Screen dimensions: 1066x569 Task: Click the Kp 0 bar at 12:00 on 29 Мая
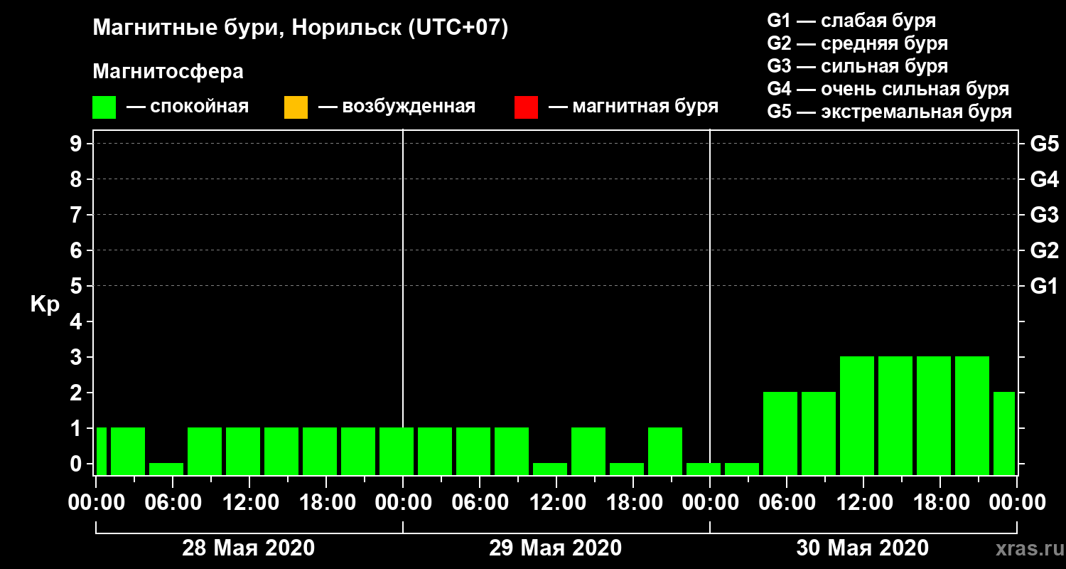coord(550,469)
